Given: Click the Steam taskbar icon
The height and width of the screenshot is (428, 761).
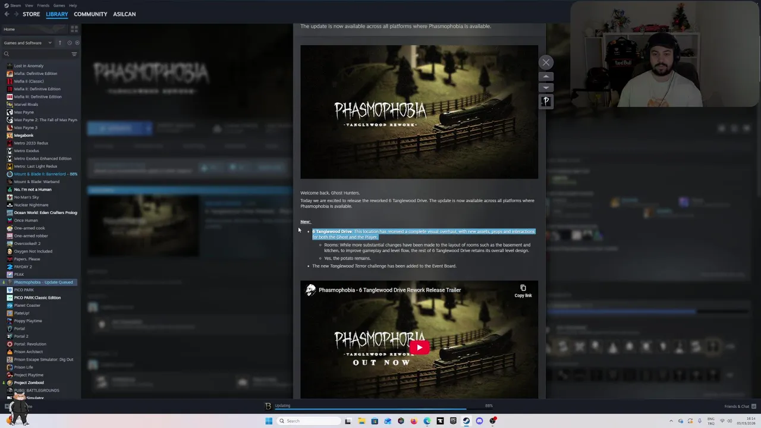Looking at the screenshot, I should click(x=466, y=421).
